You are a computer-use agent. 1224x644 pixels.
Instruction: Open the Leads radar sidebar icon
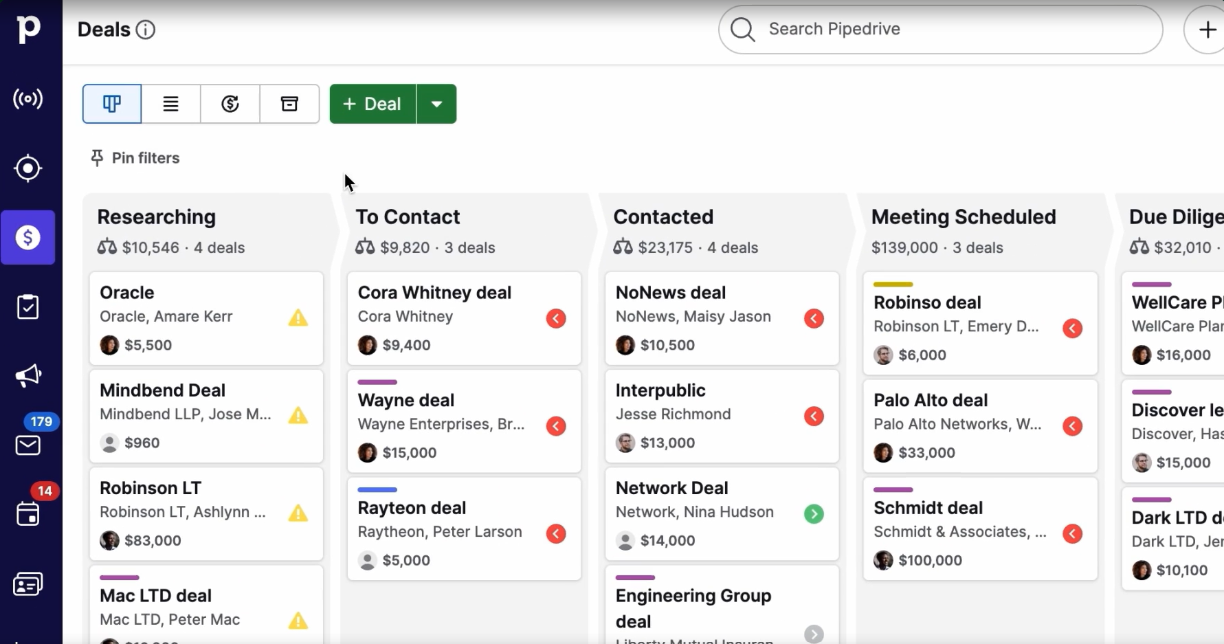[x=28, y=99]
